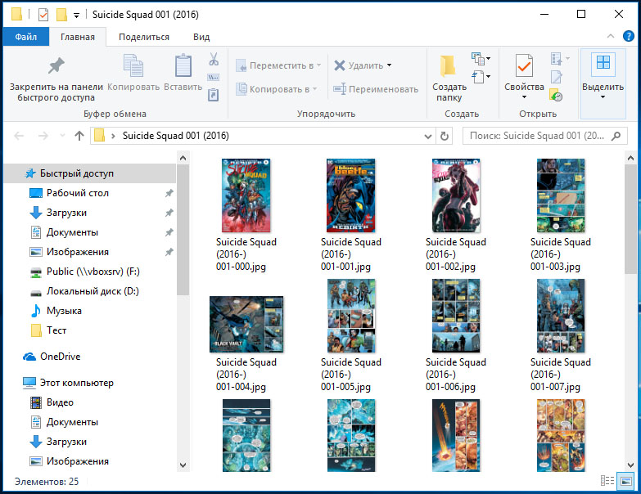Refresh the current folder view
This screenshot has height=494, width=641.
[445, 136]
